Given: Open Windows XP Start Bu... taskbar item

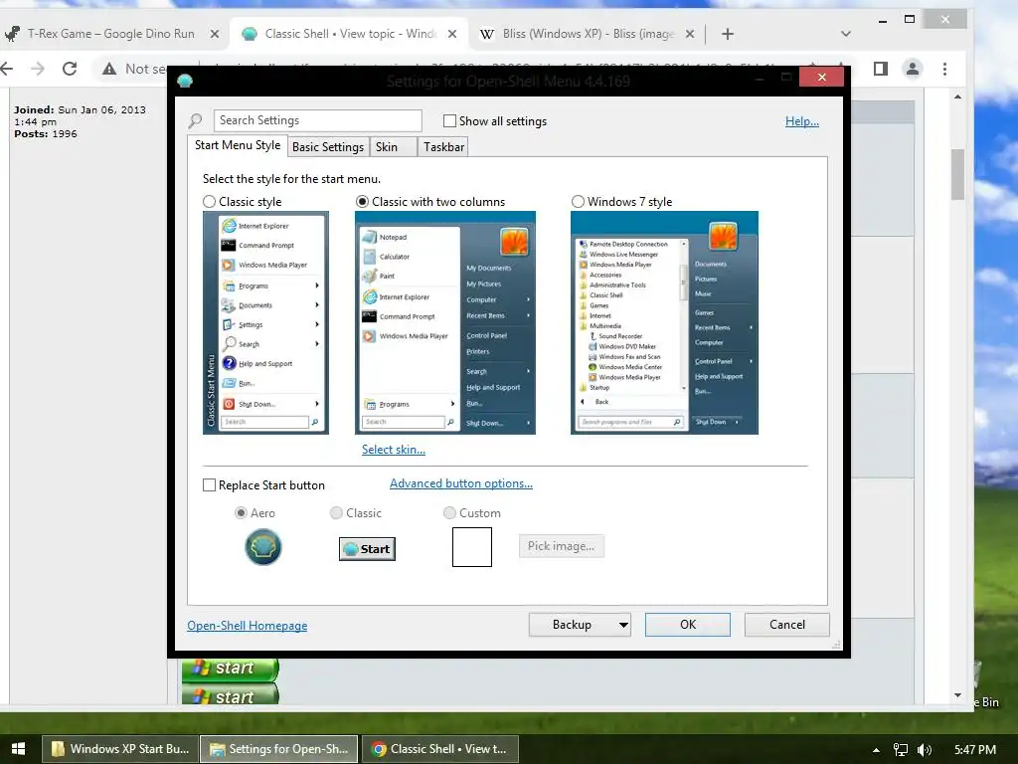Looking at the screenshot, I should click(x=120, y=749).
